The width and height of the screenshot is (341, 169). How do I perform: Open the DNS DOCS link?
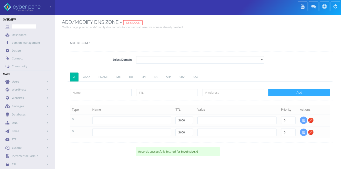[x=133, y=23]
